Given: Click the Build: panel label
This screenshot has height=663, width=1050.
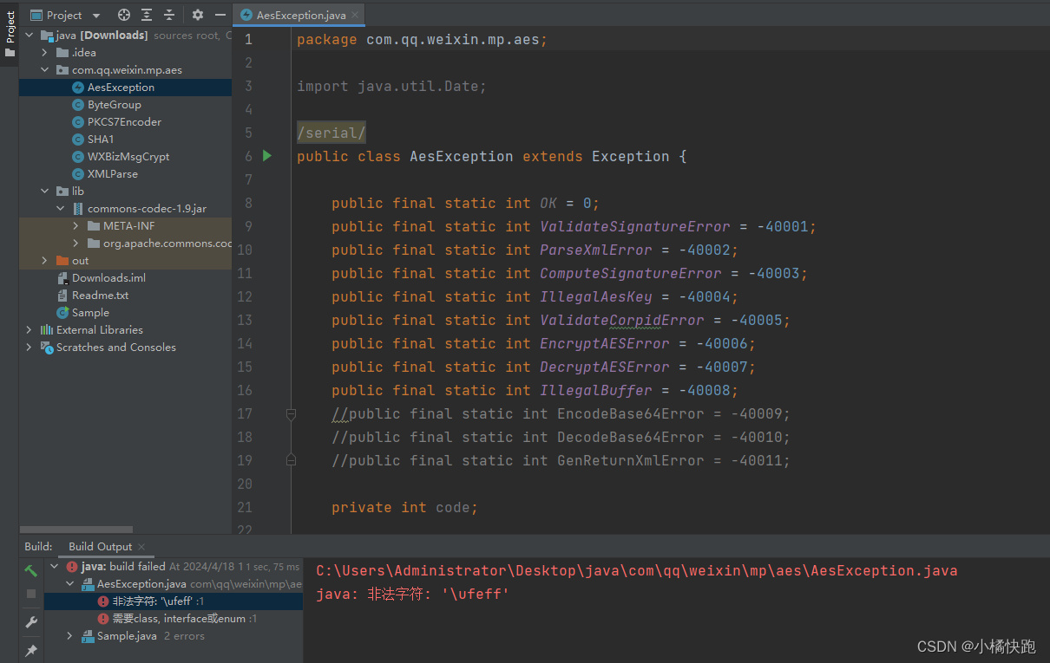Looking at the screenshot, I should coord(38,547).
